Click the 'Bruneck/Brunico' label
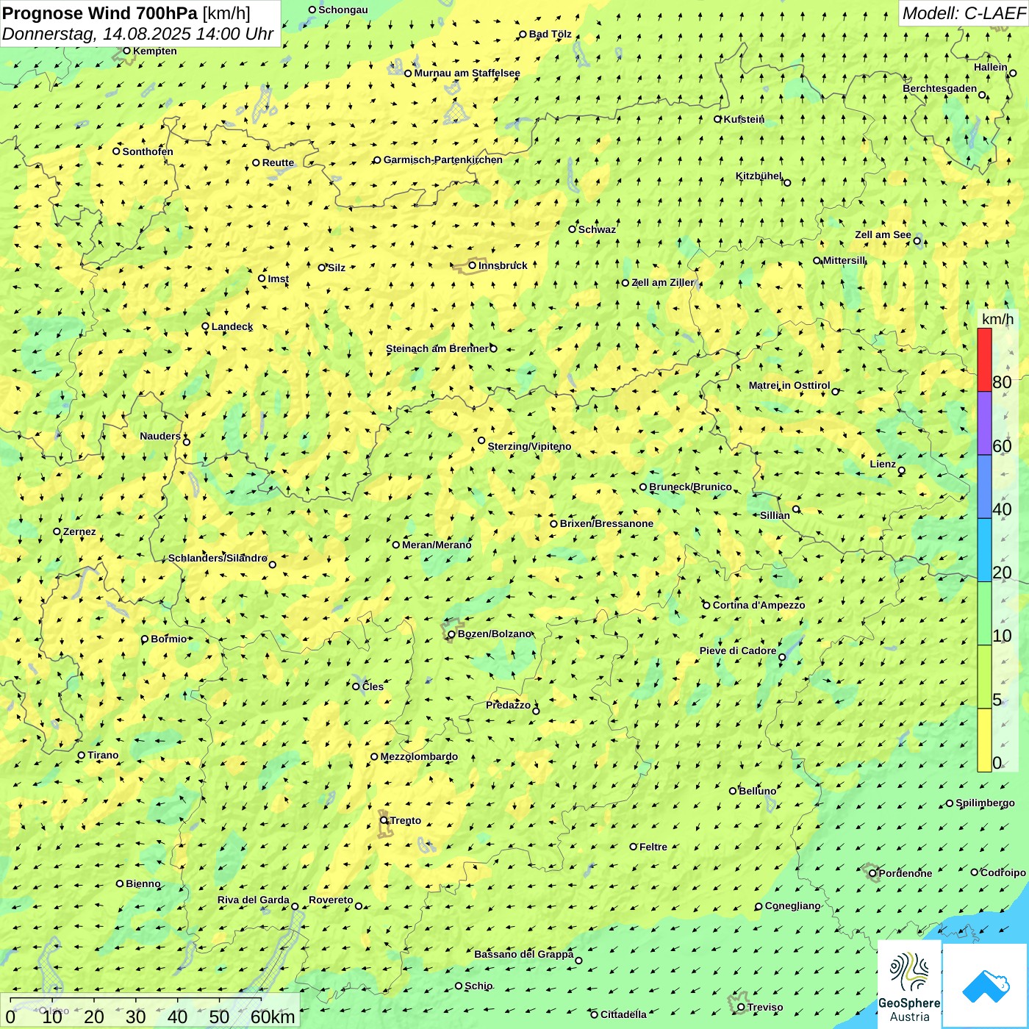 (x=690, y=487)
